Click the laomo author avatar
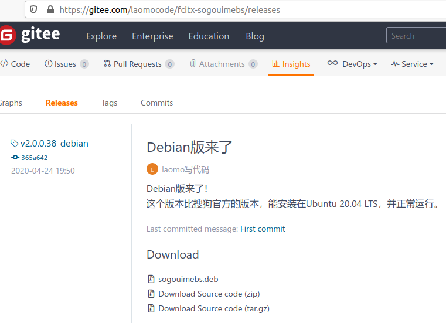Image resolution: width=446 pixels, height=323 pixels. 152,169
